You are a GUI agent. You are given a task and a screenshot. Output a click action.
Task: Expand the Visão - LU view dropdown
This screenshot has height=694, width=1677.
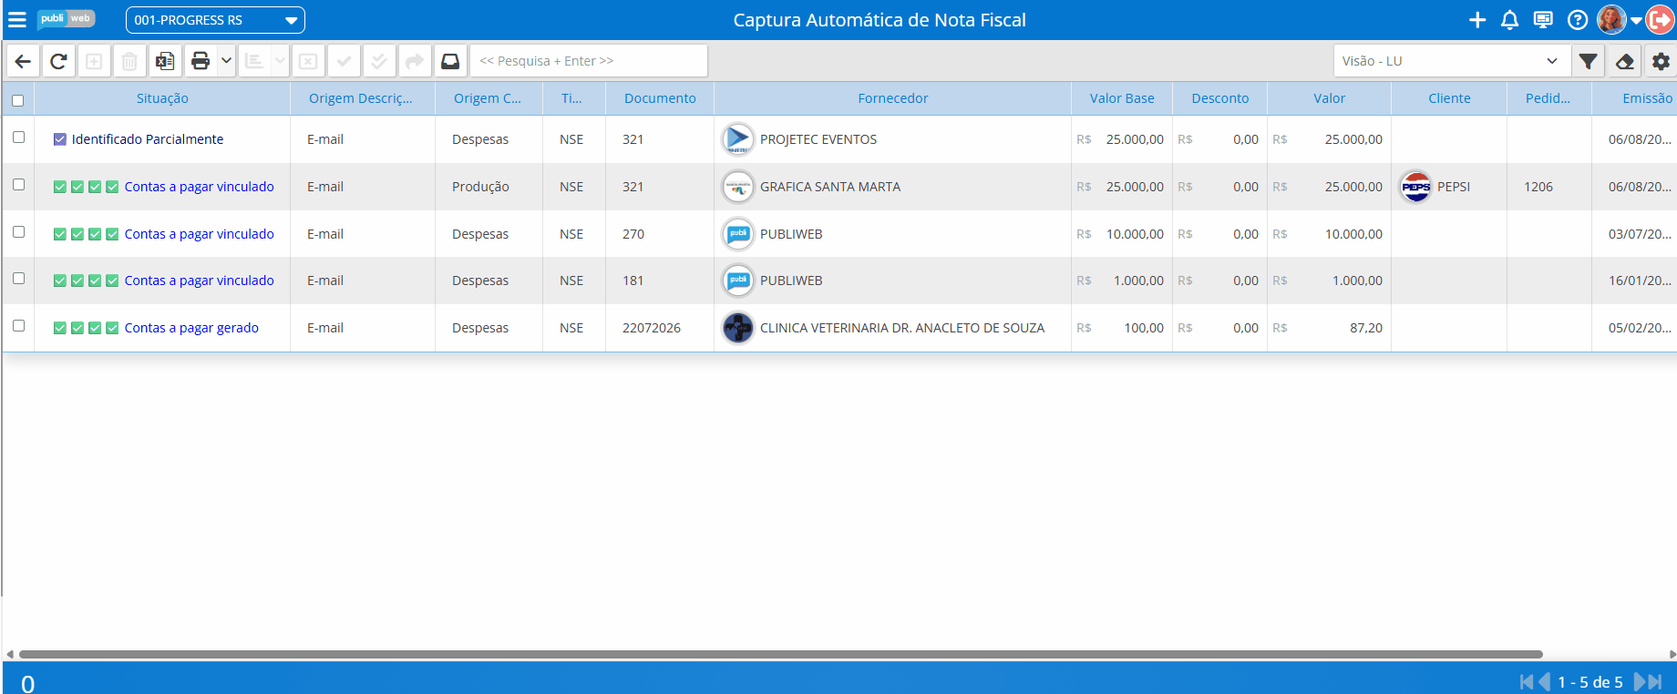pos(1451,61)
